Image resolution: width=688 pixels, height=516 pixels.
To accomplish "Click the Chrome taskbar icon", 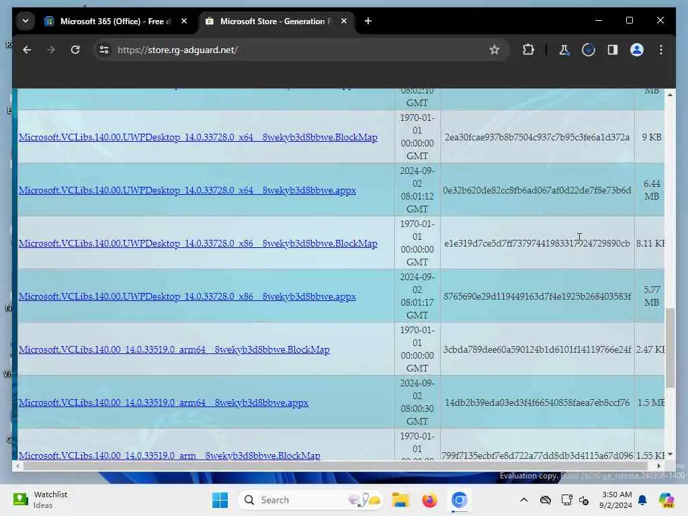I will [459, 500].
